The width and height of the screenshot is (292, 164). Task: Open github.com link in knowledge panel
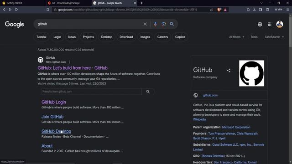(210, 95)
